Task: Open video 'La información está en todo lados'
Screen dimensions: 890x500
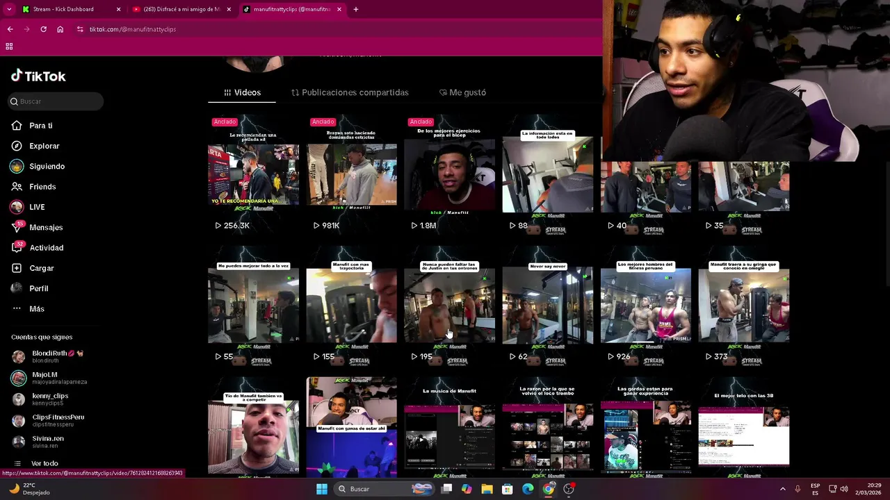Action: tap(547, 174)
